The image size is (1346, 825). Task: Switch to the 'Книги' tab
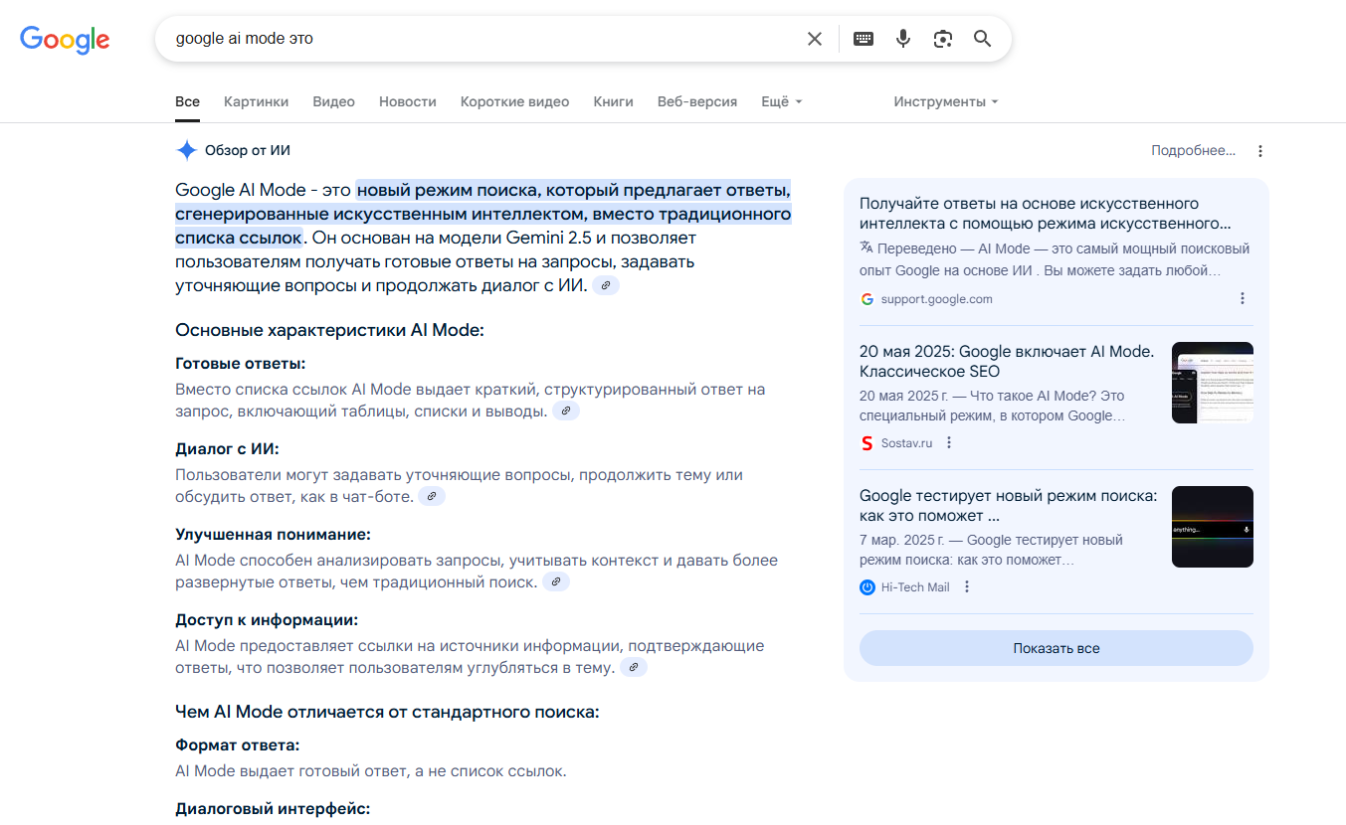pos(613,101)
